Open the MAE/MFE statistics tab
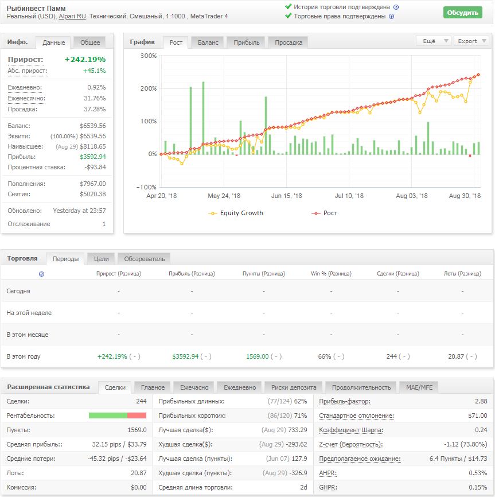 pyautogui.click(x=419, y=387)
